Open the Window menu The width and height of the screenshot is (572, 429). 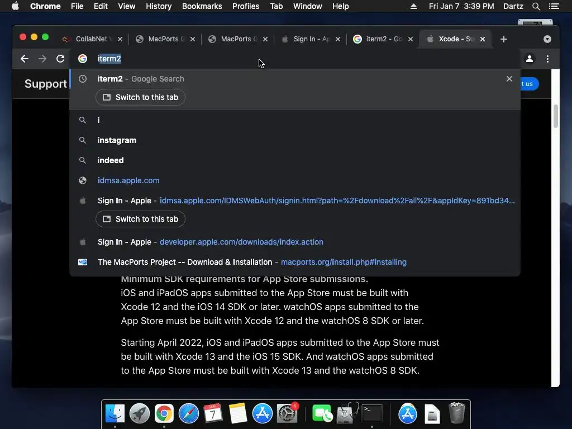point(308,6)
